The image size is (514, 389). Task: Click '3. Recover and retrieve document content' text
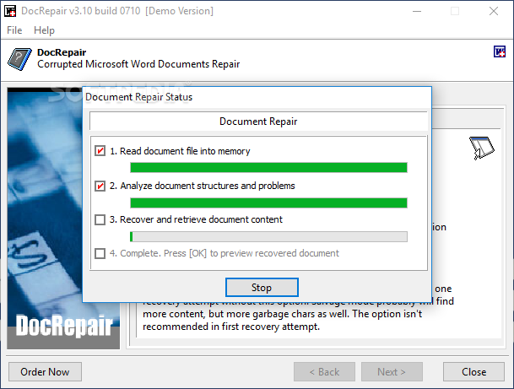point(196,219)
